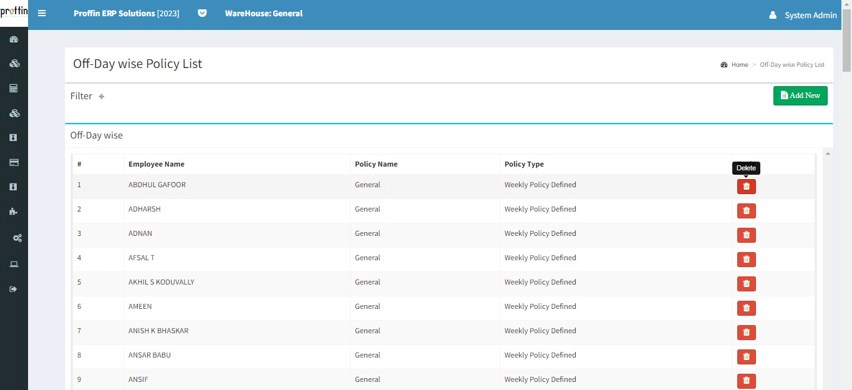
Task: Select employee name ANSIF
Action: coord(138,379)
